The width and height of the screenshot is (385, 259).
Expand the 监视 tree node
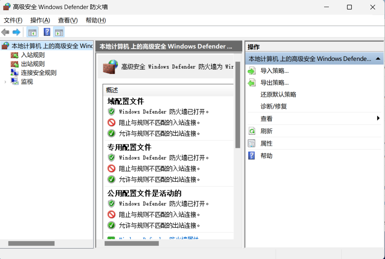(x=5, y=81)
